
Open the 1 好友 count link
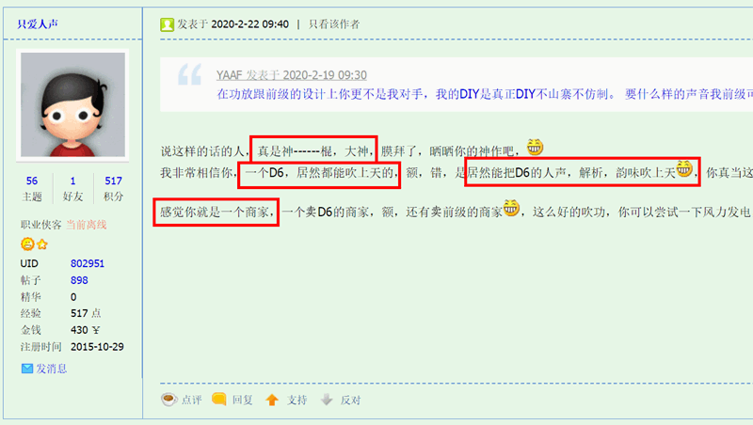point(73,181)
